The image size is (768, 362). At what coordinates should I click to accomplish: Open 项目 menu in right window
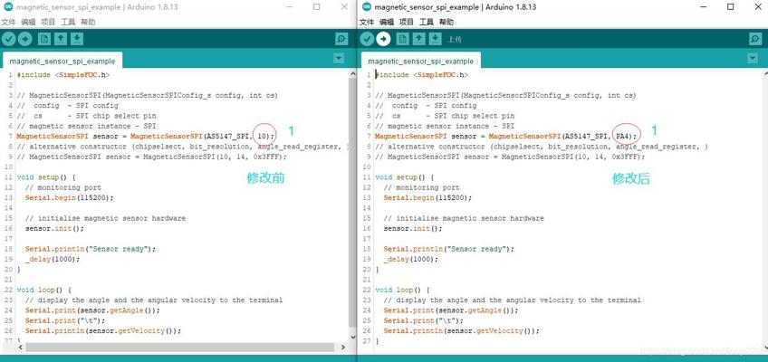click(407, 22)
